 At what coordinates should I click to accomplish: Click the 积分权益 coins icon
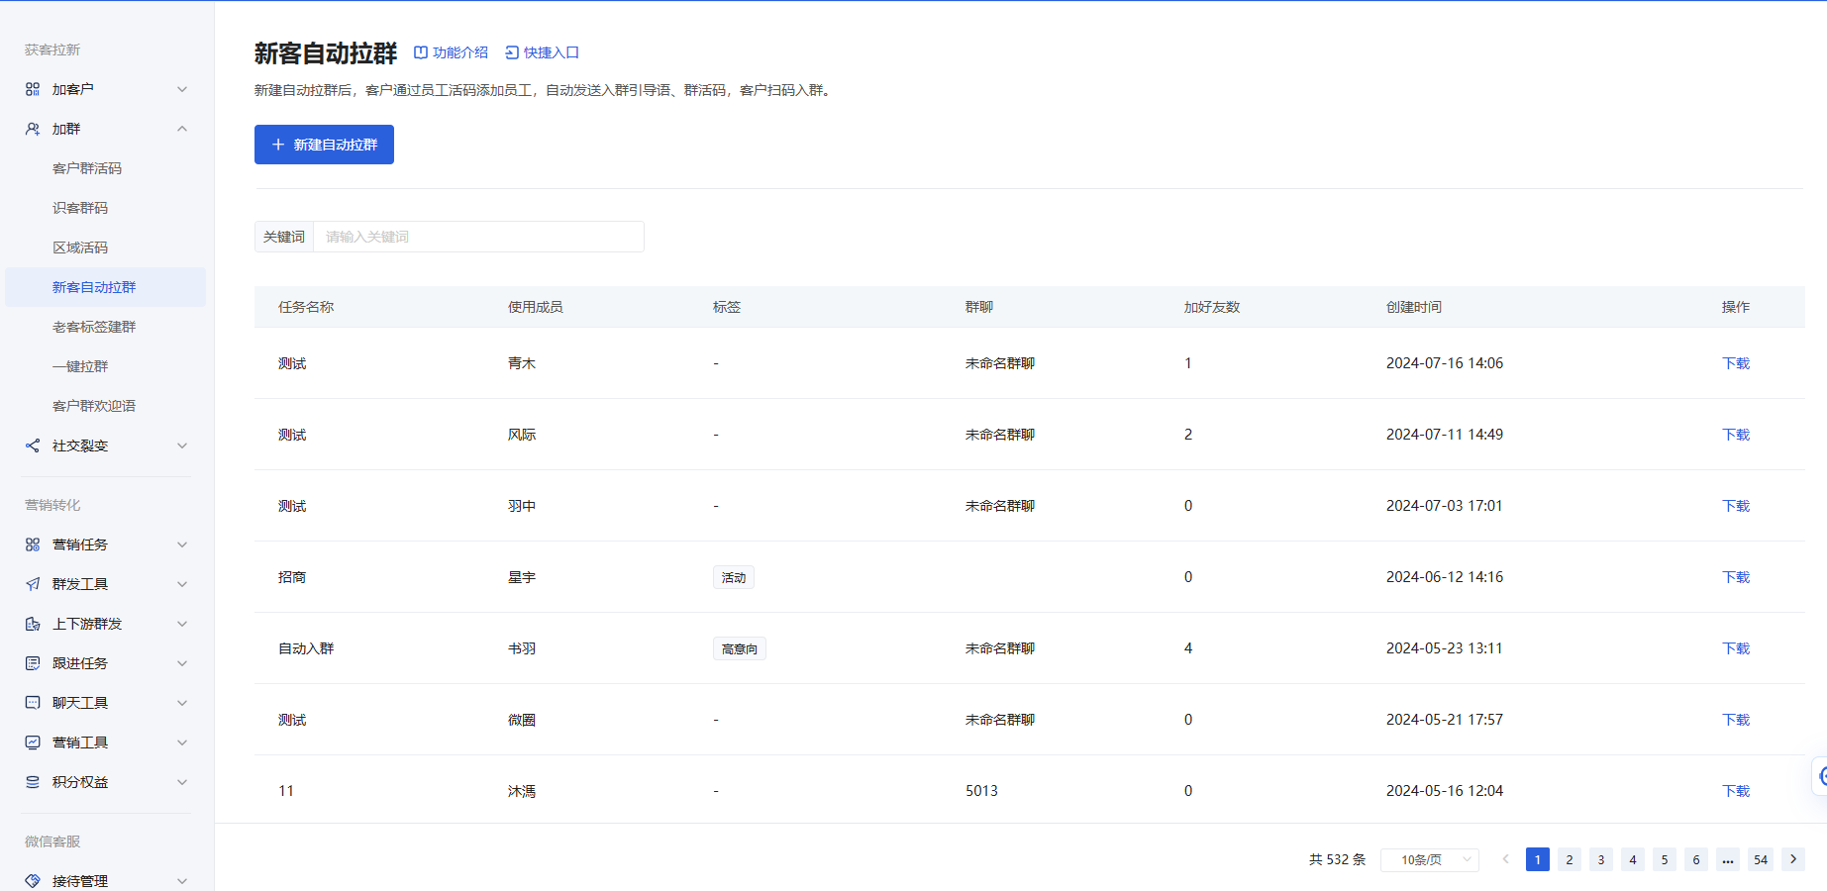coord(33,782)
